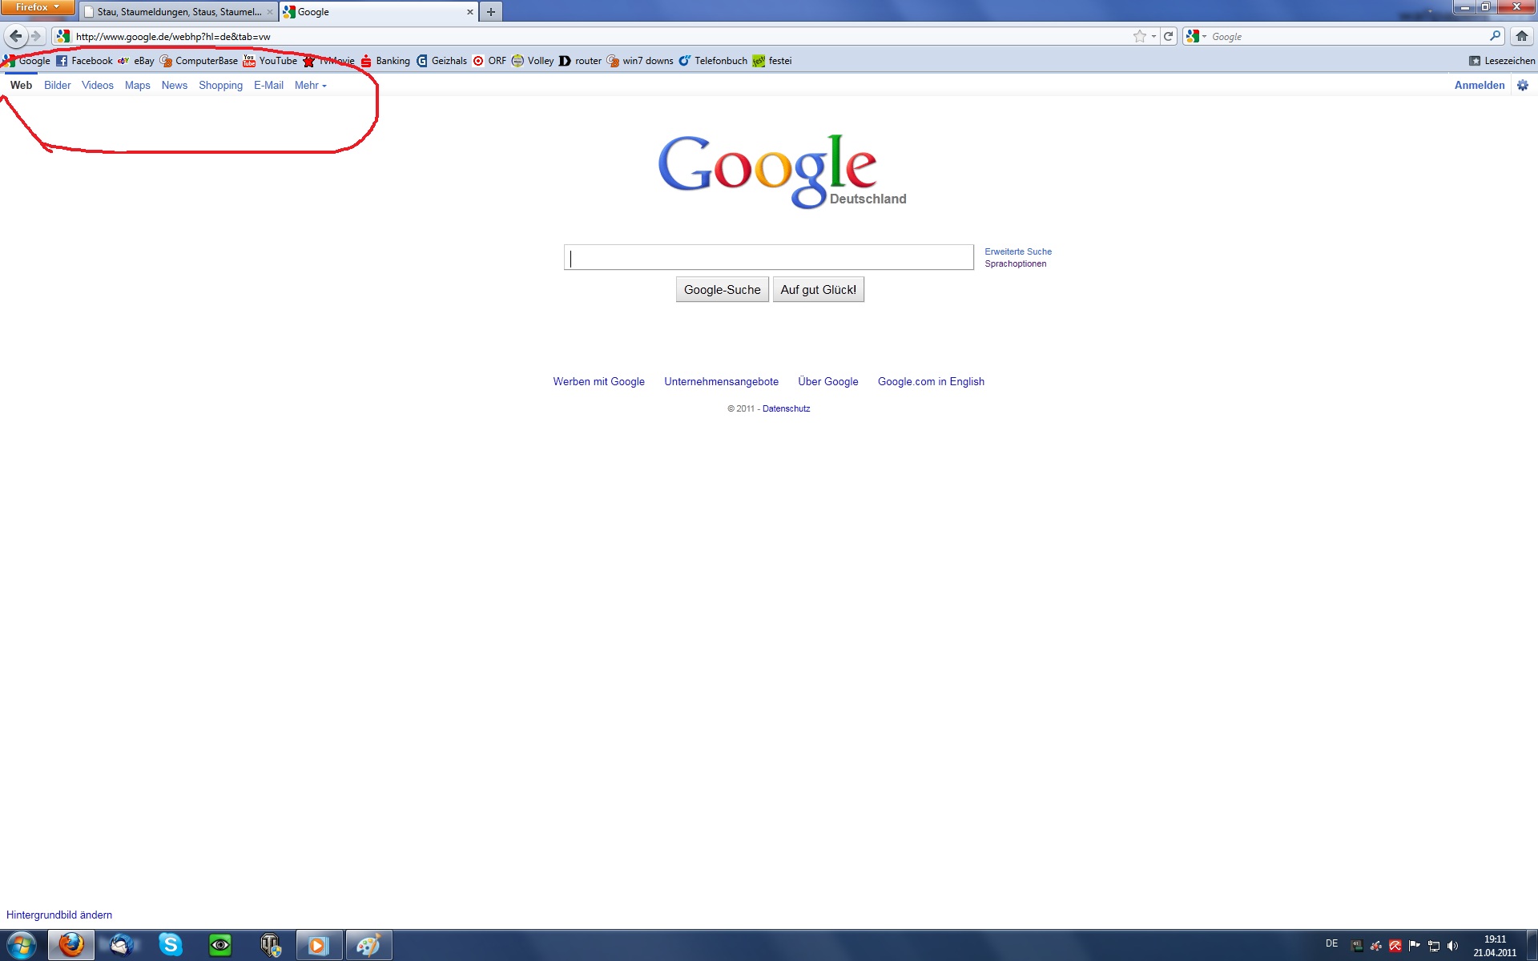Bookmark this page with the star icon
Viewport: 1538px width, 961px height.
click(1139, 36)
